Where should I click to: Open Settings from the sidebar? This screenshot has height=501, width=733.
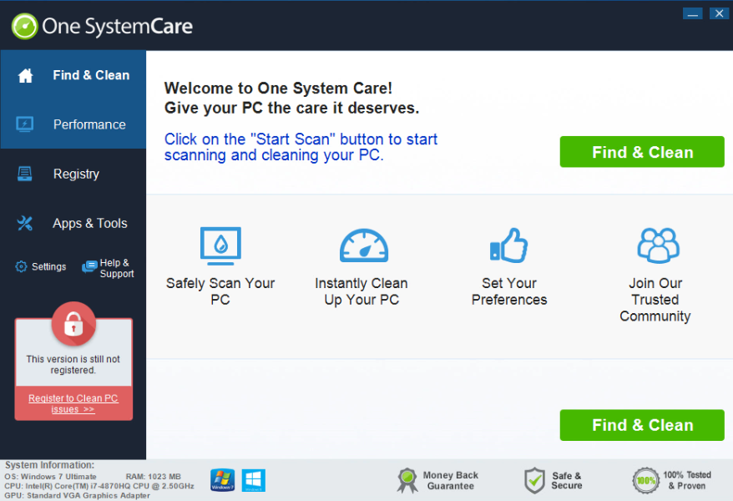coord(41,266)
